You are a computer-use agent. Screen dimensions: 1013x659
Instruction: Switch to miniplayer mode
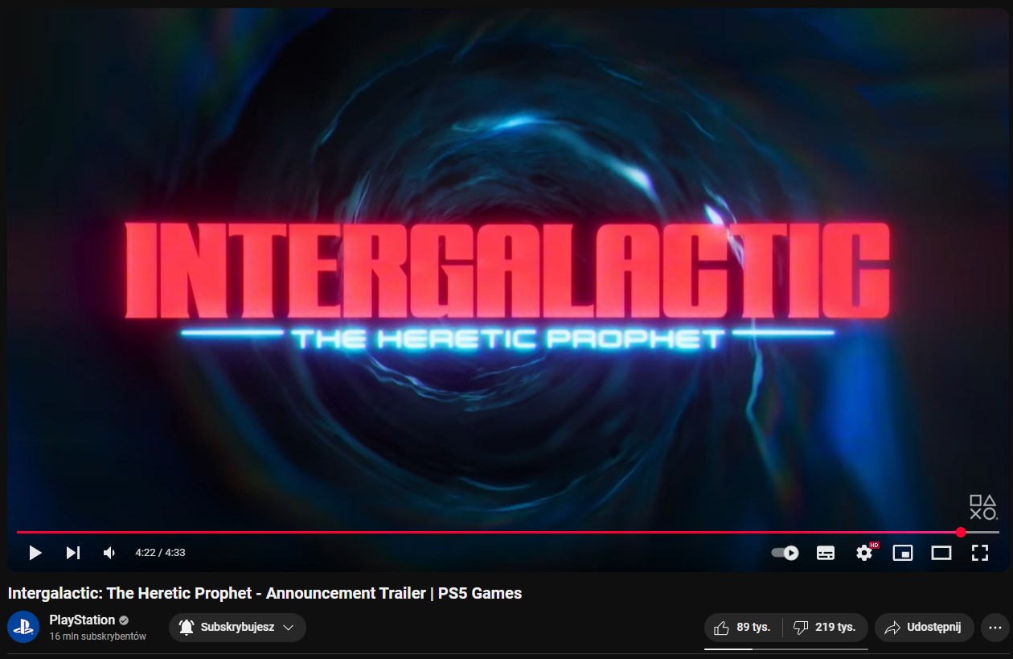tap(903, 553)
